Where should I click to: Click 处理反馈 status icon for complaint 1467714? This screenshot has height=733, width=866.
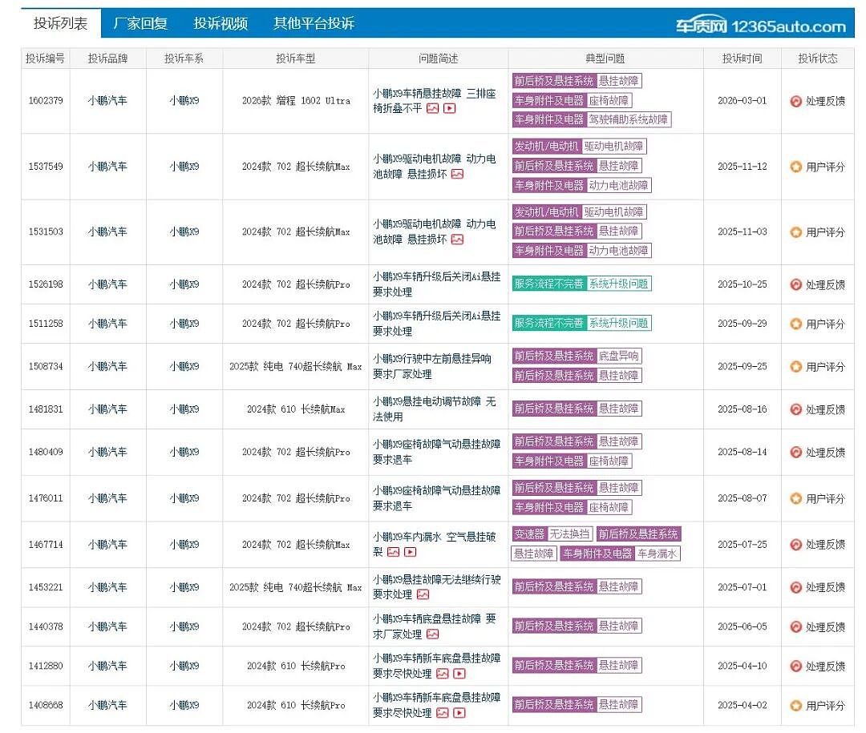tap(796, 545)
